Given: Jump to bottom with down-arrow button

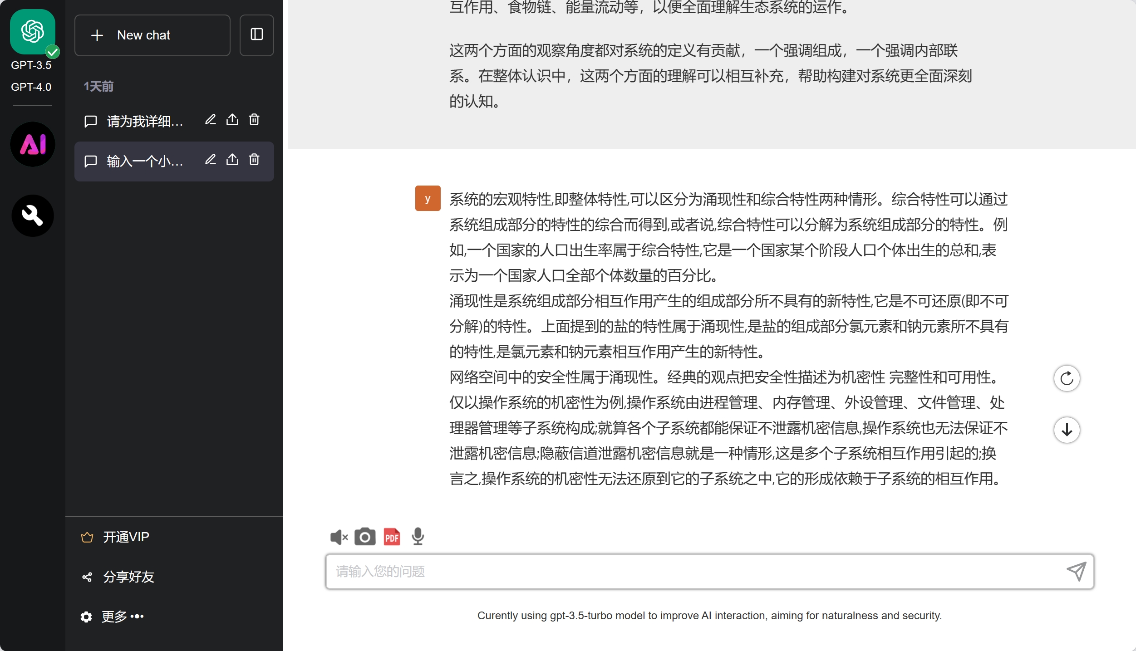Looking at the screenshot, I should click(1066, 430).
